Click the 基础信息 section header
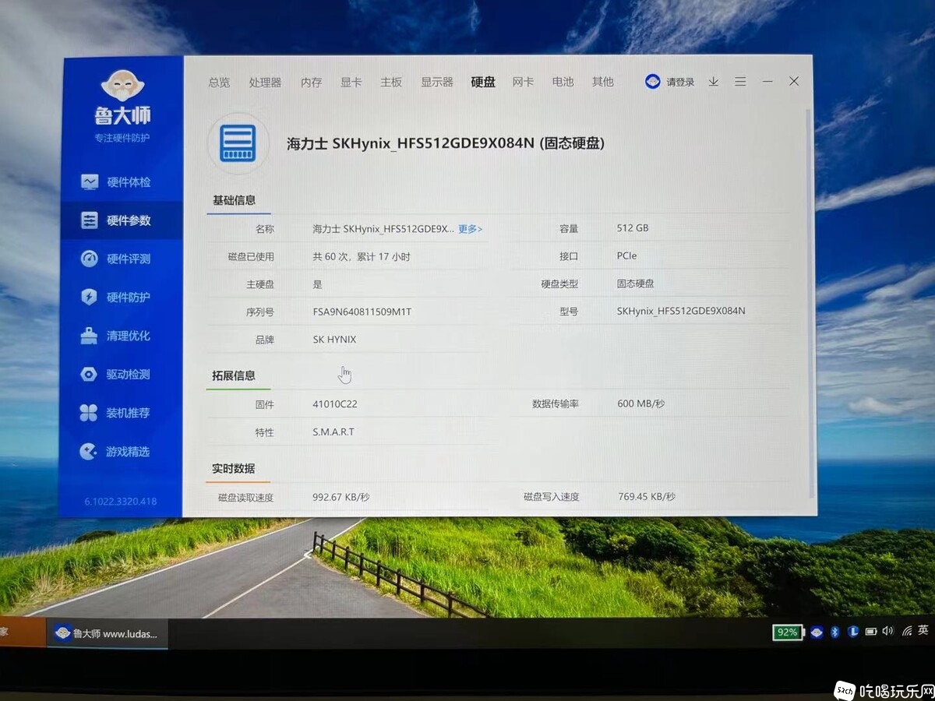The height and width of the screenshot is (701, 935). click(234, 200)
